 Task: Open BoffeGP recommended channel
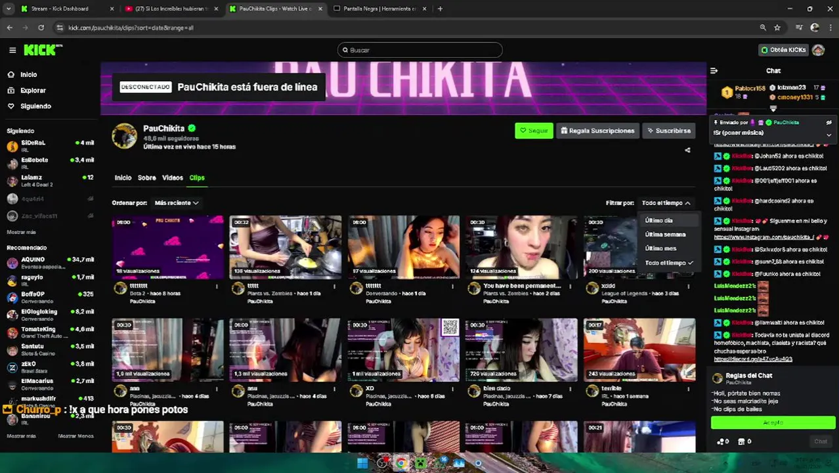tap(50, 297)
